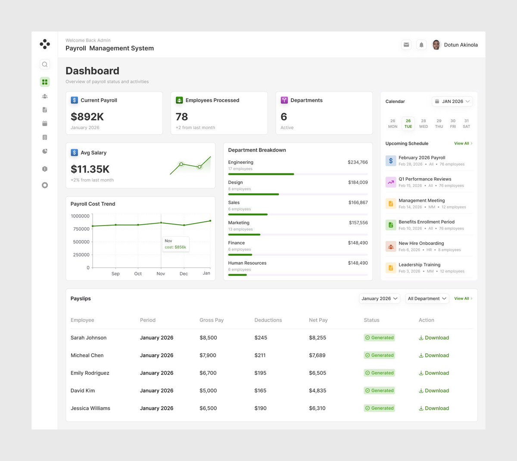Open the settings gear icon in sidebar
Image resolution: width=517 pixels, height=461 pixels.
[x=45, y=185]
